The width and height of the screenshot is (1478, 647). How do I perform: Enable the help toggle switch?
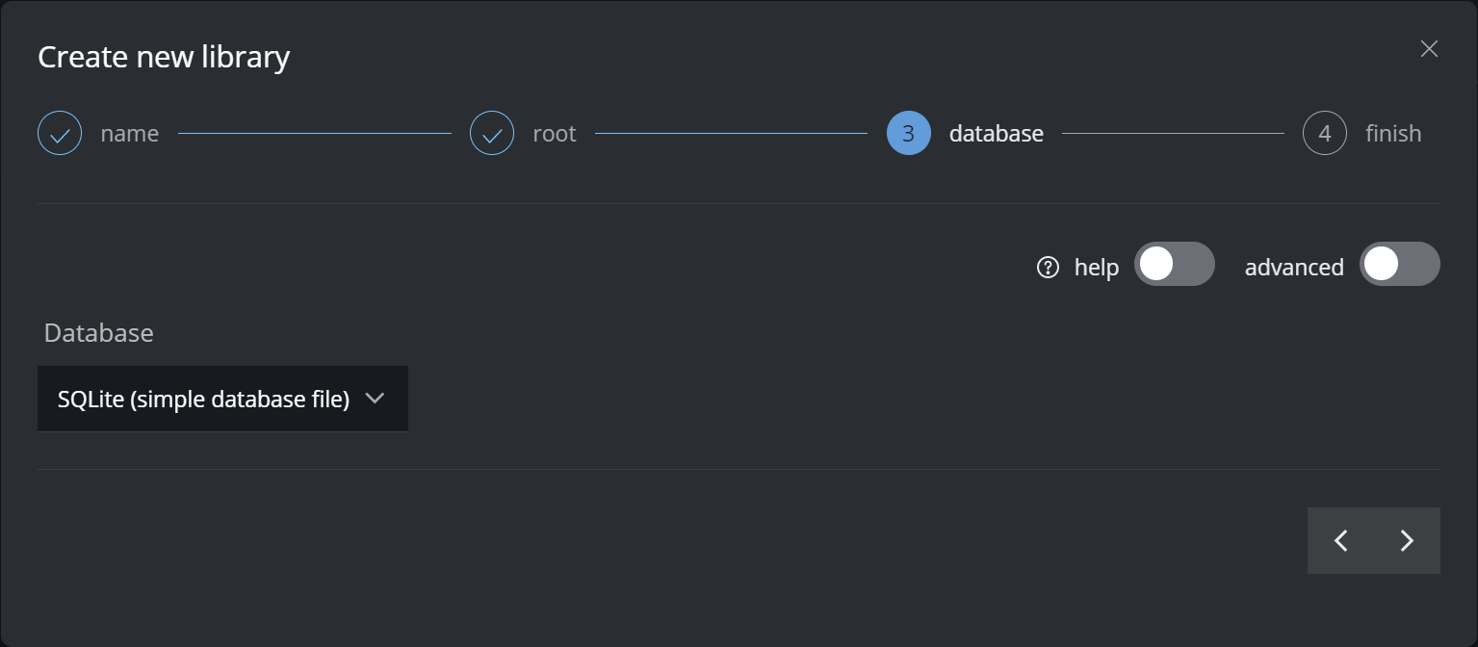pos(1174,264)
